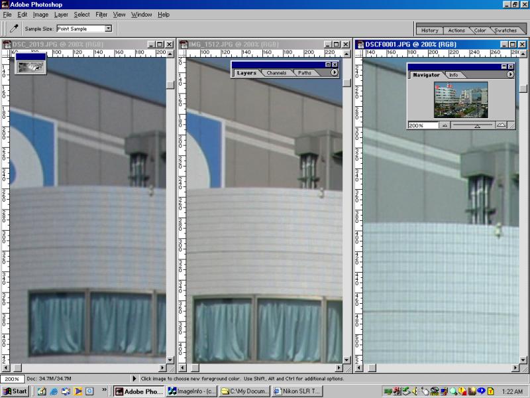Open the Select menu
The width and height of the screenshot is (530, 398).
tap(81, 15)
